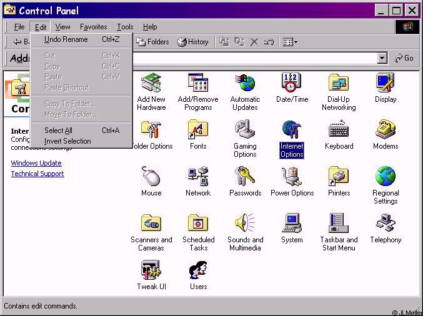Open the Printers folder icon

pos(339,176)
